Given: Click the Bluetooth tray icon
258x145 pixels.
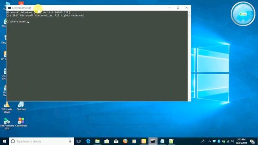Looking at the screenshot, I should (x=219, y=141).
